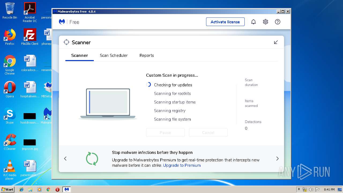Viewport: 343px width, 193px height.
Task: Click the Cancel scan button
Action: [x=208, y=132]
